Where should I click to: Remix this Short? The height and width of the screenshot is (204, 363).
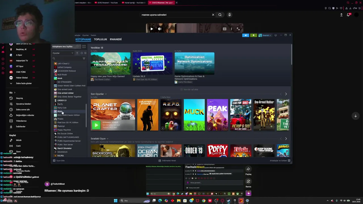(x=248, y=182)
